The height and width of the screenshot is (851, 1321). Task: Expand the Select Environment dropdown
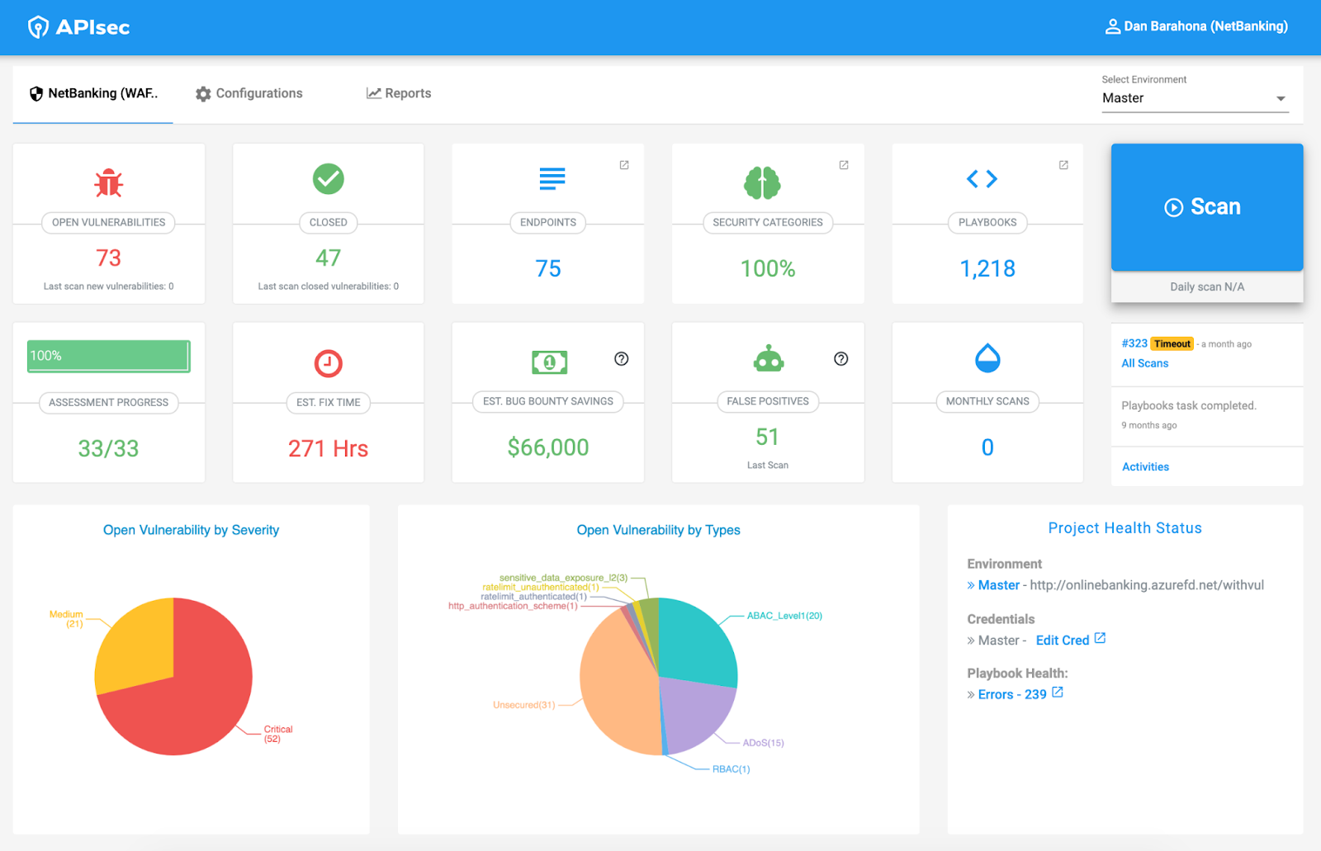point(1196,98)
